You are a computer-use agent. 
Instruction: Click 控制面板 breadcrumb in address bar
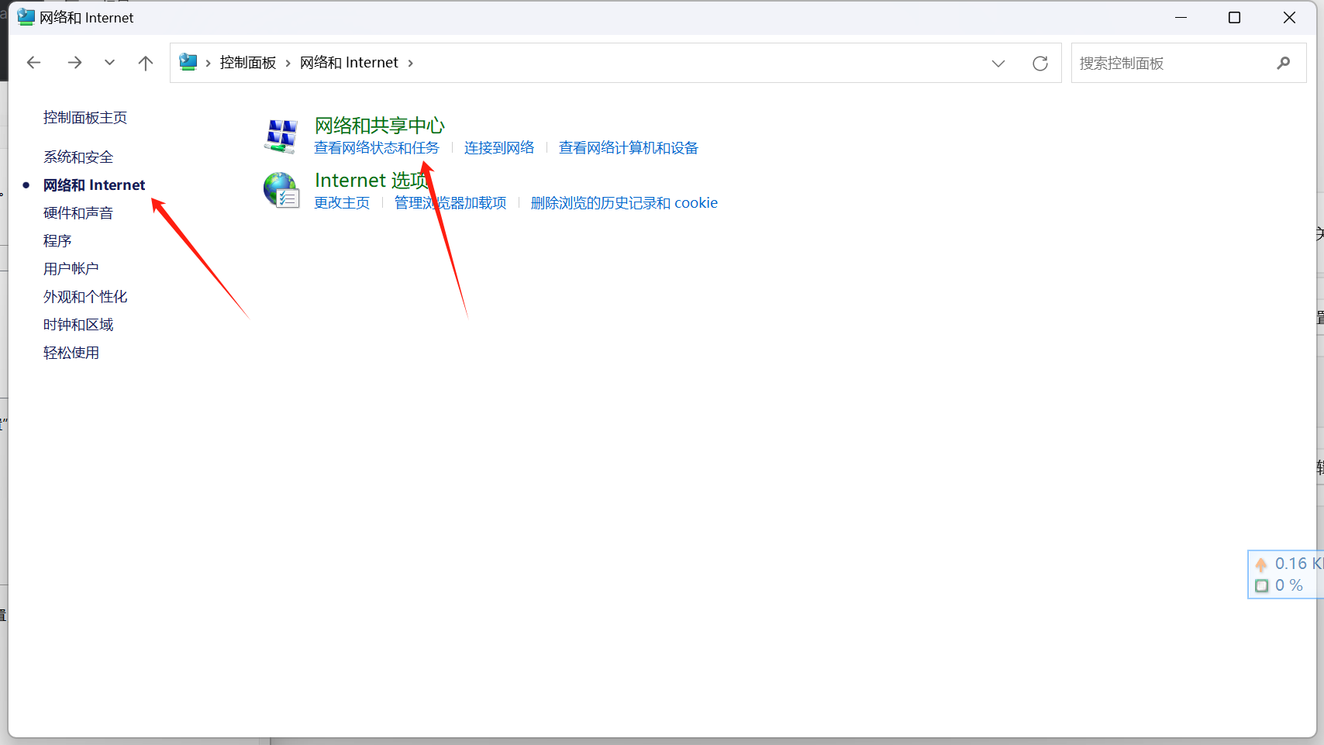coord(248,63)
